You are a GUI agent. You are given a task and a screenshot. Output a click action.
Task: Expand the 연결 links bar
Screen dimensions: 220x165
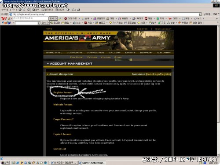pyautogui.click(x=216, y=14)
